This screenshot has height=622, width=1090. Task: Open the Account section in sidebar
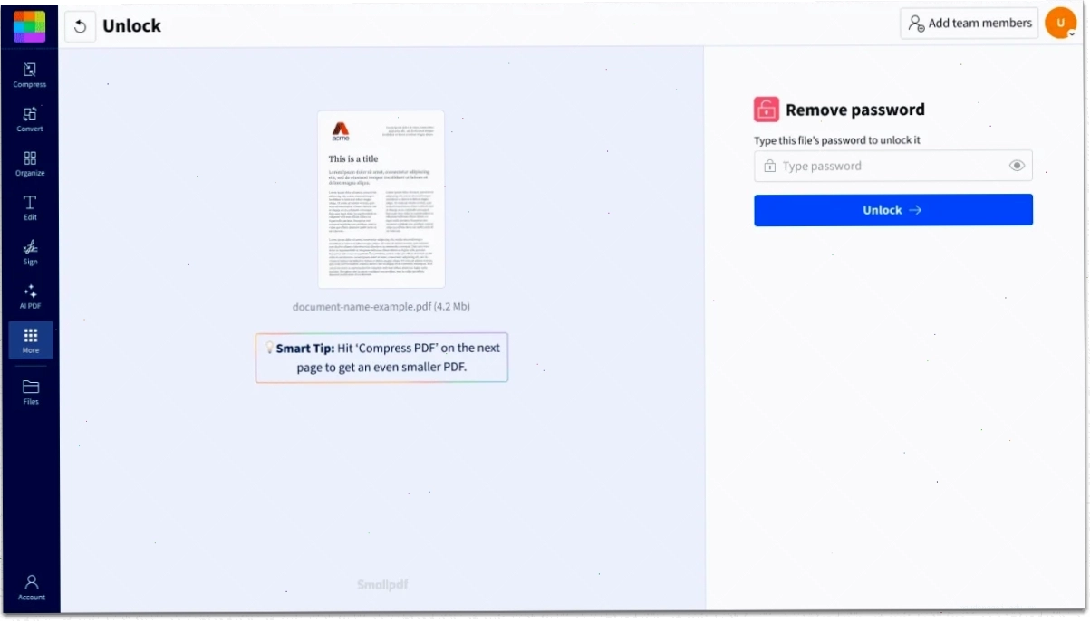pyautogui.click(x=31, y=587)
